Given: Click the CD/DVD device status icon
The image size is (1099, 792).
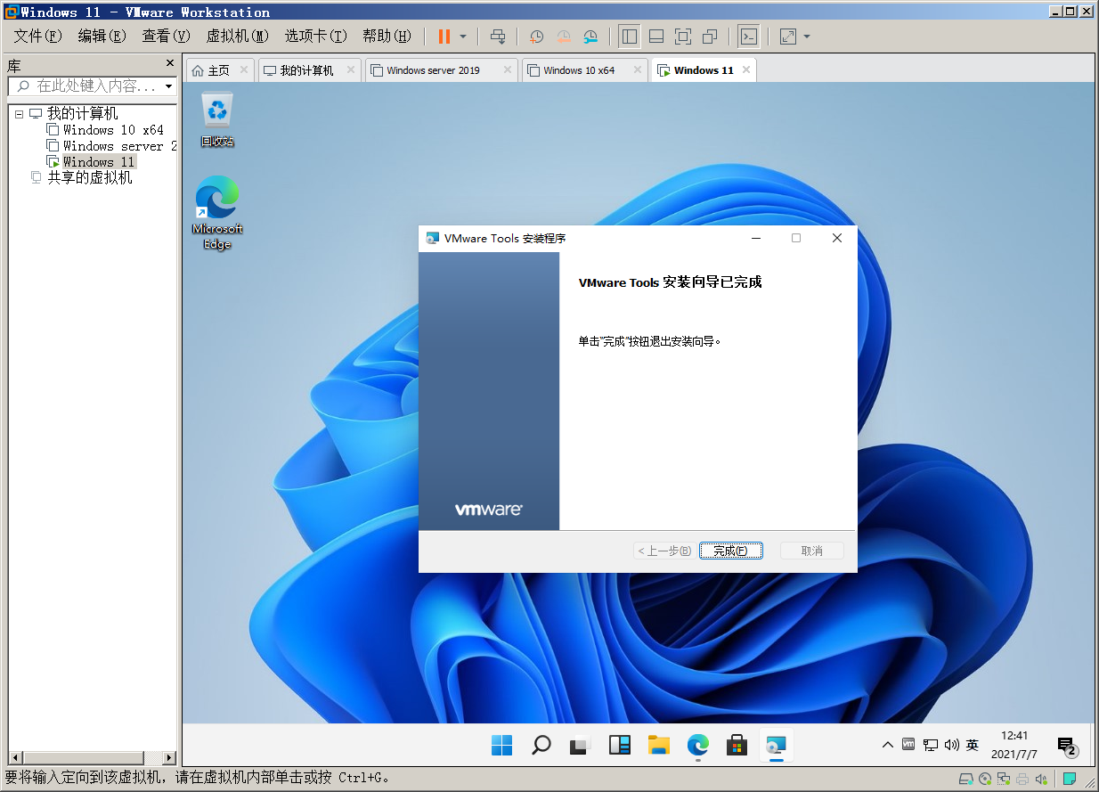Looking at the screenshot, I should point(986,779).
